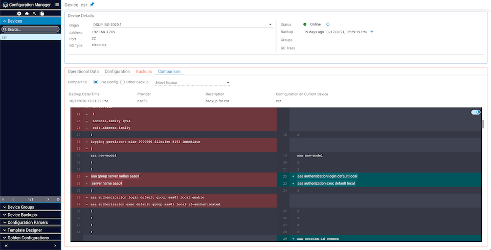
Task: Click the device Search input field
Action: pyautogui.click(x=32, y=29)
